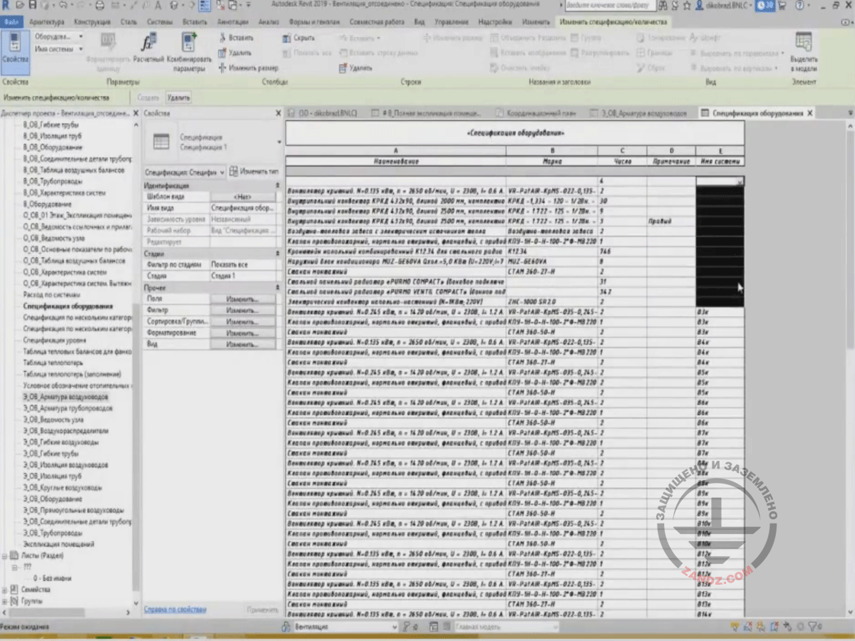Collapse the Стадии properties section
The image size is (855, 641).
277,254
